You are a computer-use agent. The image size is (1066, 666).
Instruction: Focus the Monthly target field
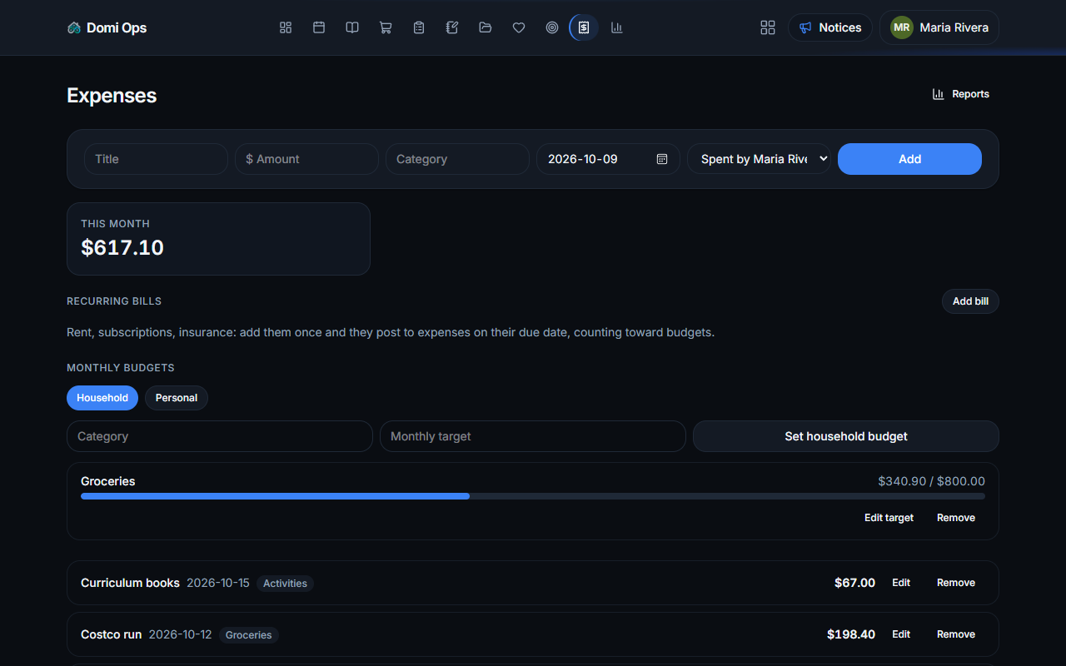[533, 436]
